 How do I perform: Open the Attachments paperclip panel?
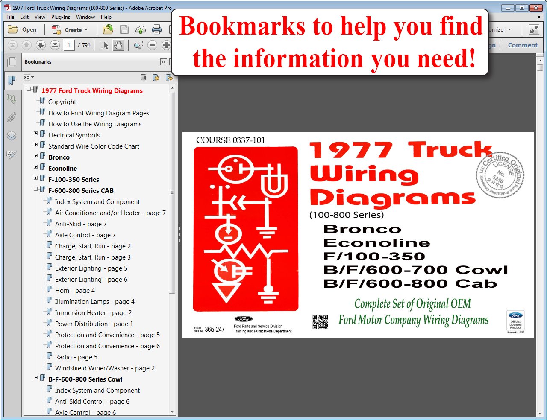click(12, 117)
